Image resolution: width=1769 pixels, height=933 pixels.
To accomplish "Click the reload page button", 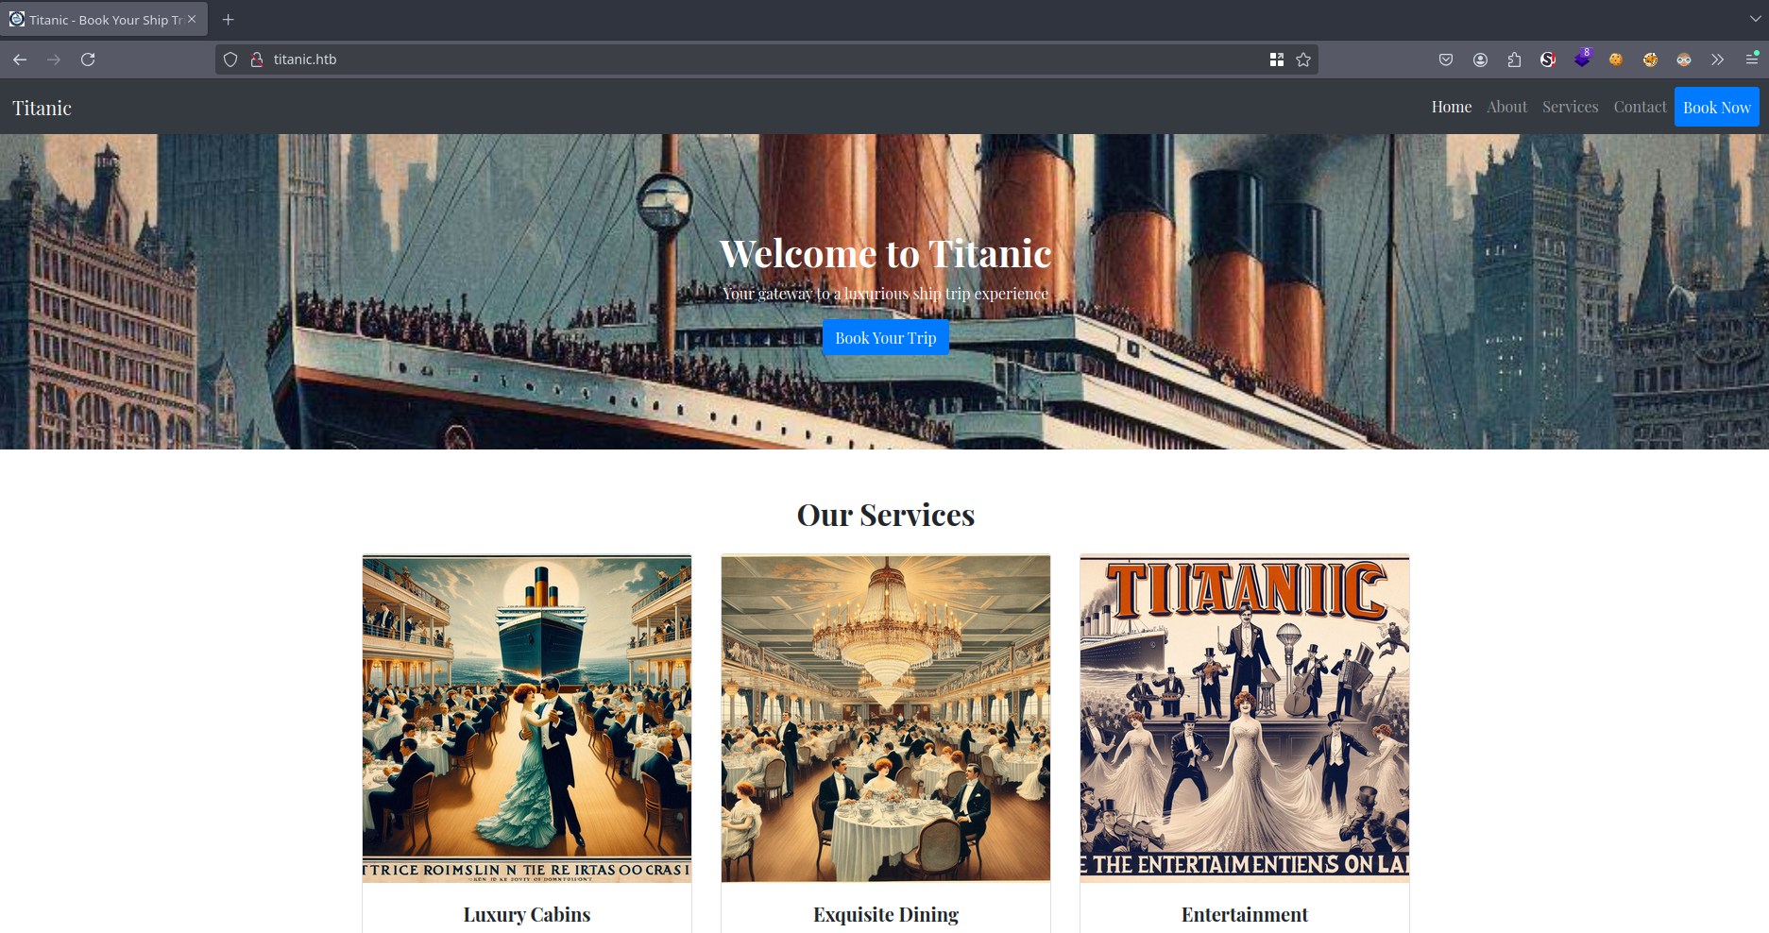I will [x=88, y=59].
